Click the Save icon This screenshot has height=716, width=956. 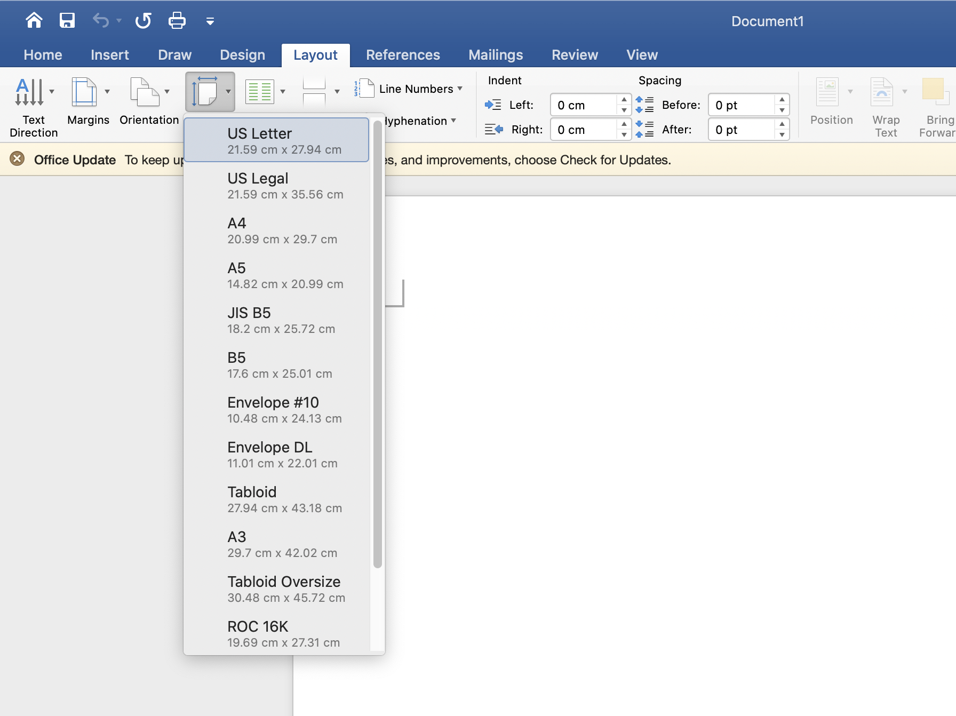(x=67, y=20)
